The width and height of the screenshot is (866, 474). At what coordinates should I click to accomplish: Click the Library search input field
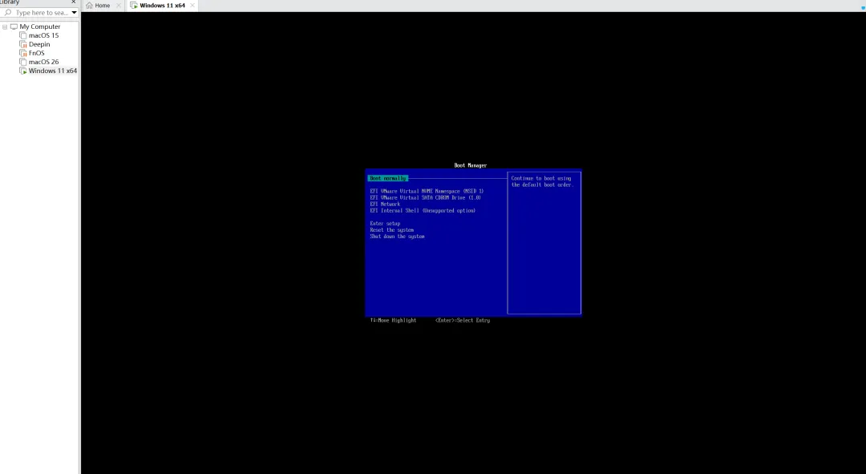click(x=42, y=12)
